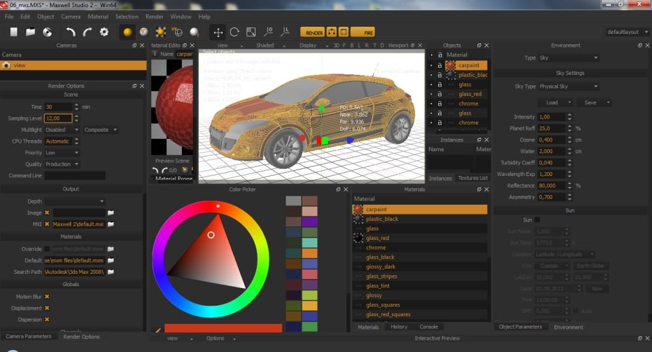The width and height of the screenshot is (652, 352).
Task: Click the yellow sphere toolbar icon
Action: click(x=127, y=32)
